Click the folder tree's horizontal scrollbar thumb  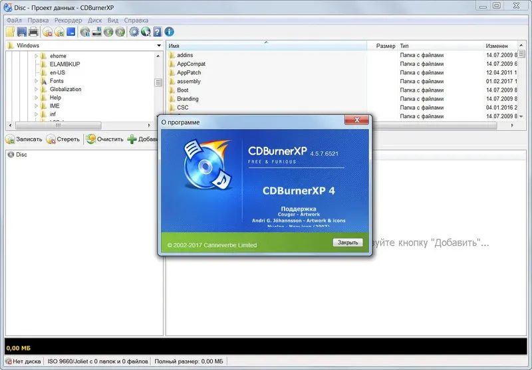(x=59, y=126)
